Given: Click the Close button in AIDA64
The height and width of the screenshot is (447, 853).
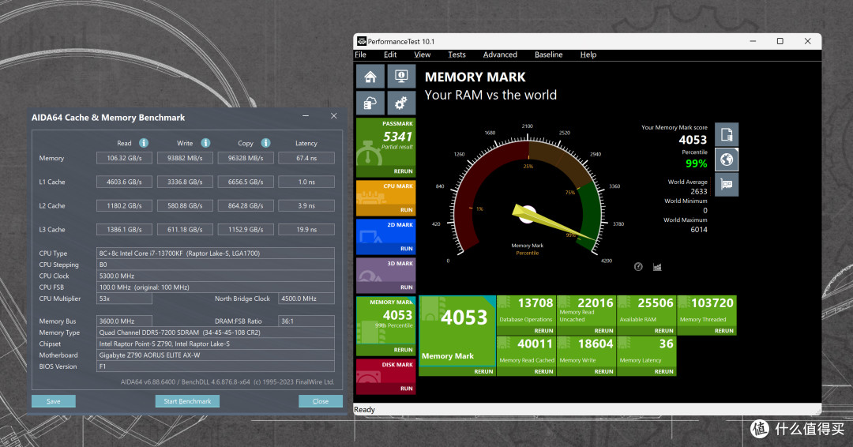Looking at the screenshot, I should point(321,400).
